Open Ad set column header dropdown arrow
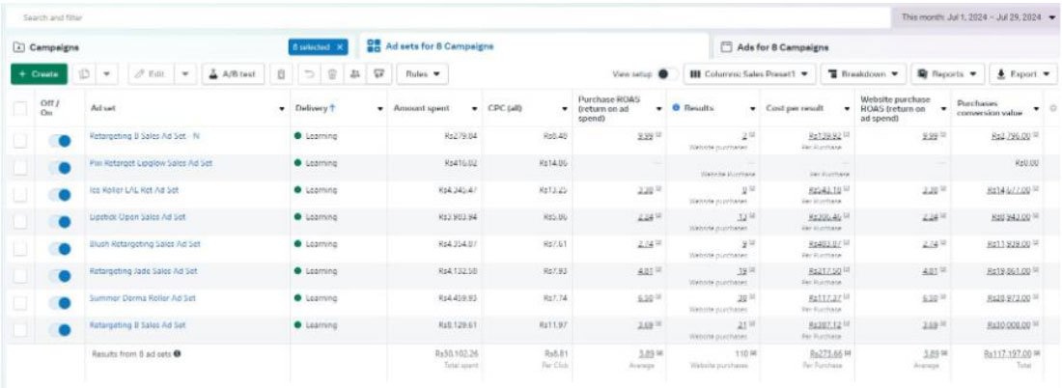The height and width of the screenshot is (388, 1062). click(x=282, y=108)
